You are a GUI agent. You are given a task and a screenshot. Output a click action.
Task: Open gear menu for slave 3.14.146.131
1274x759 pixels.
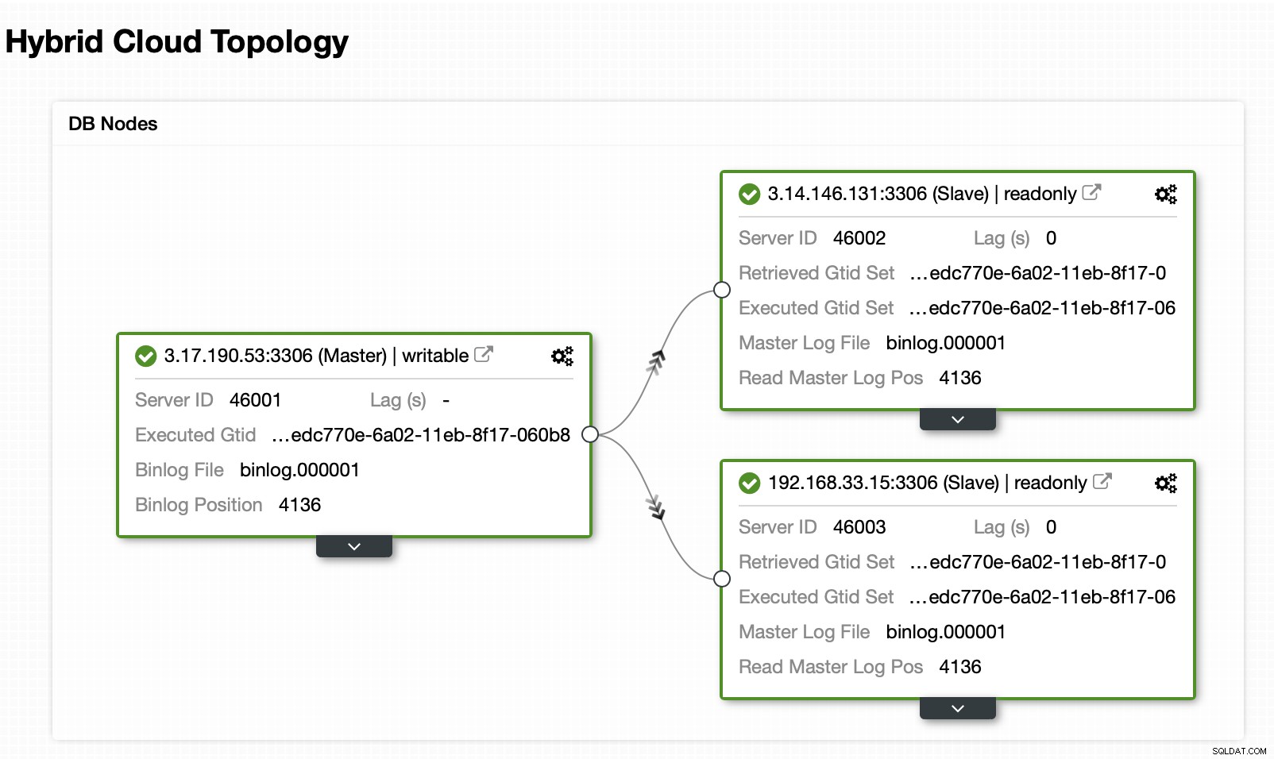1166,194
